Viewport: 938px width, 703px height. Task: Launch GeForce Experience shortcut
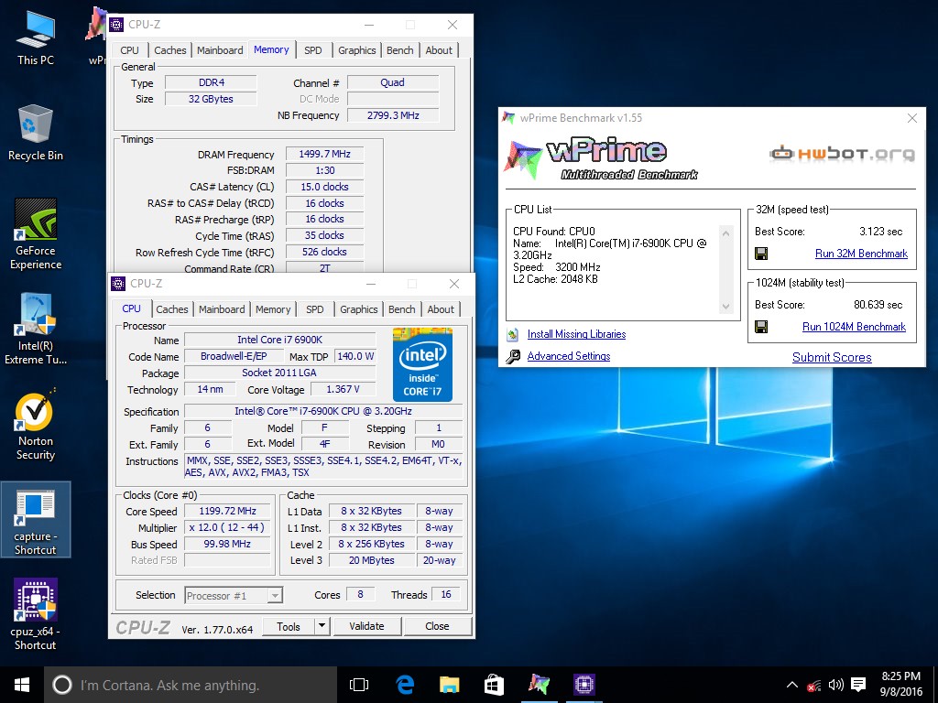tap(36, 233)
